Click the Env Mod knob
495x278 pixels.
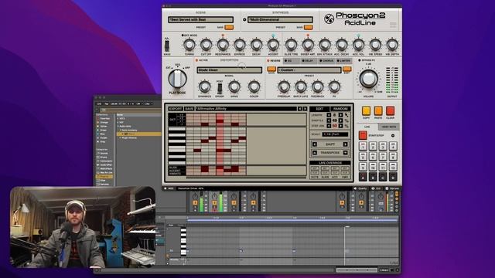click(240, 45)
